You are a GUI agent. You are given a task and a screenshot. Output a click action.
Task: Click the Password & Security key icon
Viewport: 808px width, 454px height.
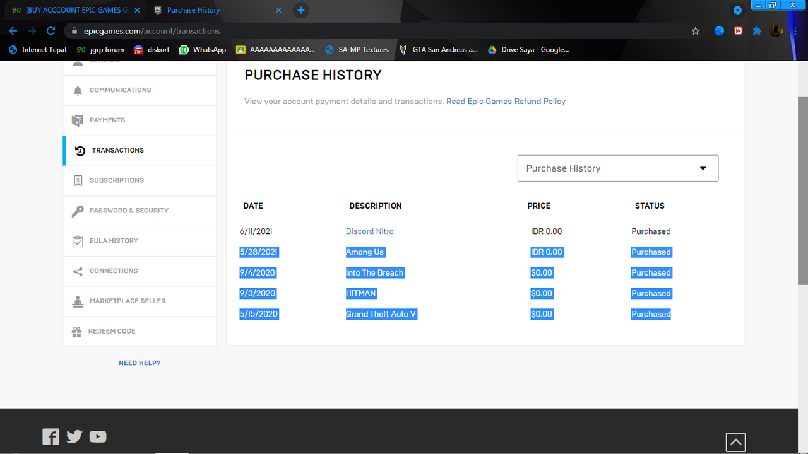78,211
